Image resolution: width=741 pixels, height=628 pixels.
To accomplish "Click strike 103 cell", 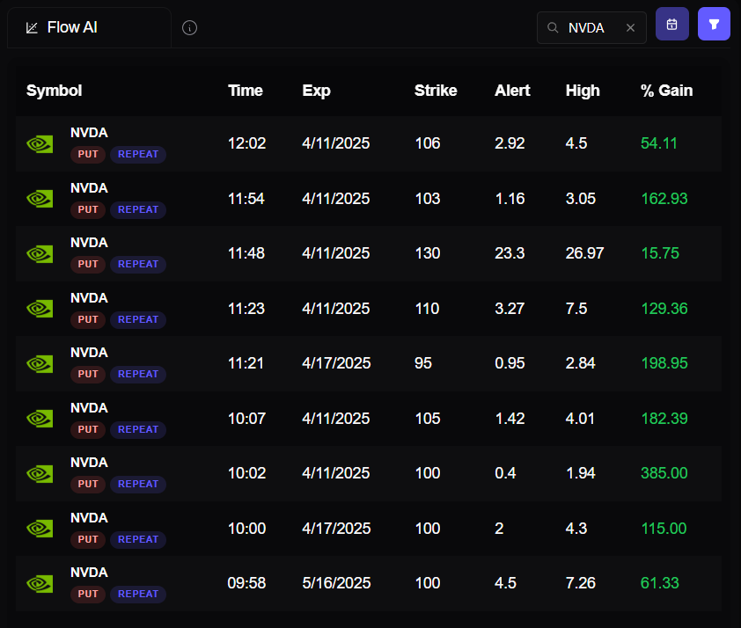I will 428,198.
